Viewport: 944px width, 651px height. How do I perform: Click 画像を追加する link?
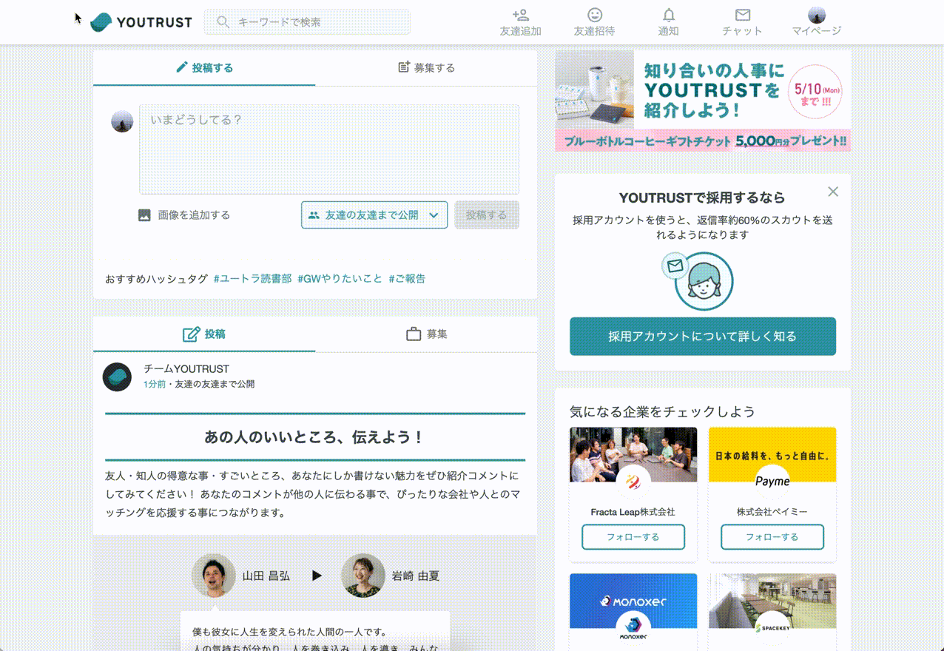[194, 215]
